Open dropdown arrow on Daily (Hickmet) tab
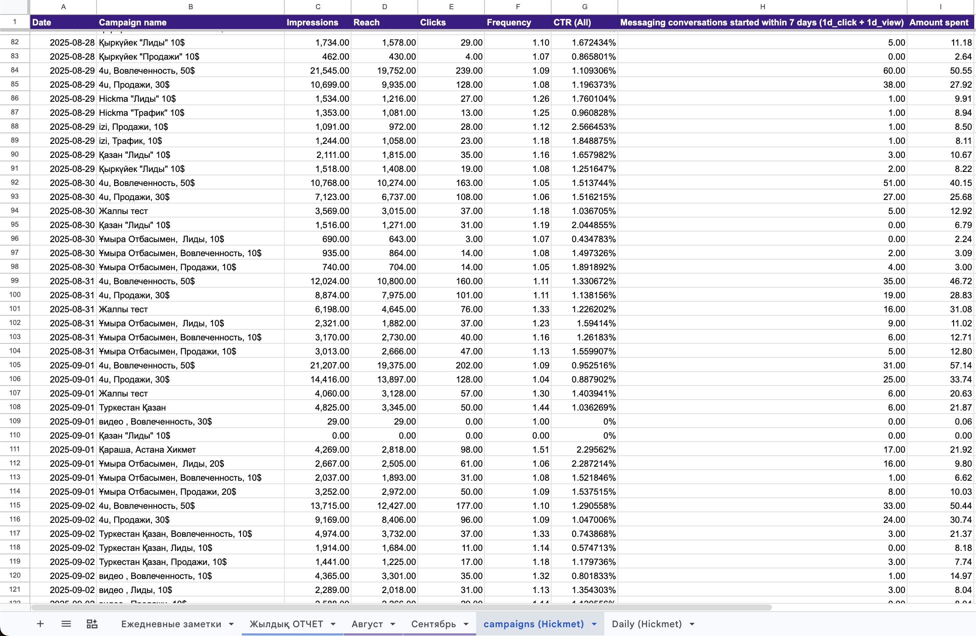The image size is (976, 636). [x=692, y=624]
